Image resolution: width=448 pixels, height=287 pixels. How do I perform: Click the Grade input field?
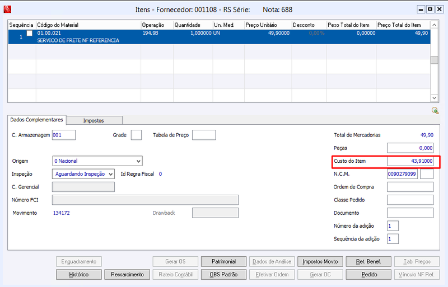pos(136,135)
